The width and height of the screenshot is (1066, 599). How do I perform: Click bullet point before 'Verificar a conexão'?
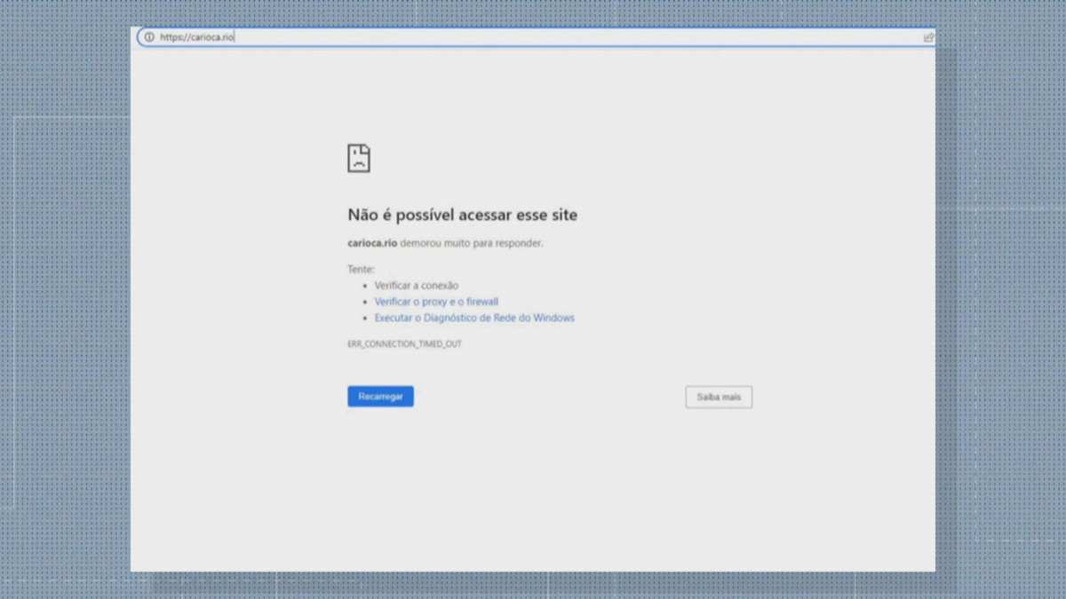[x=365, y=286]
